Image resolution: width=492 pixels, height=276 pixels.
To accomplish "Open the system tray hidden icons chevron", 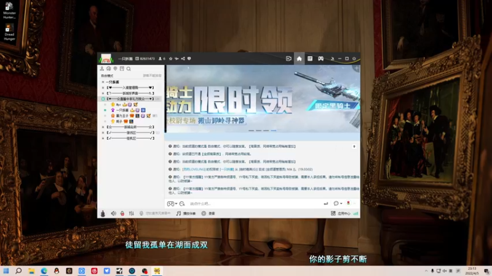I will 426,270.
